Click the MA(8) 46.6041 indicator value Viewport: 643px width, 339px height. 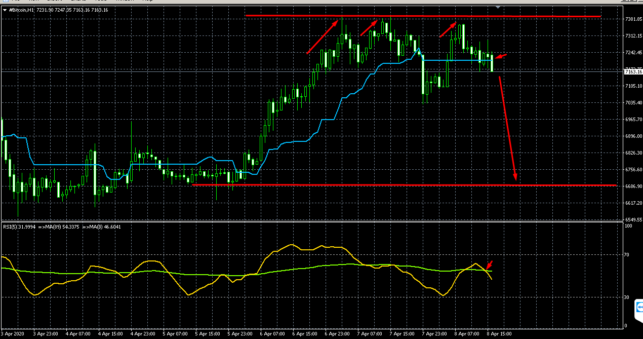tap(105, 227)
